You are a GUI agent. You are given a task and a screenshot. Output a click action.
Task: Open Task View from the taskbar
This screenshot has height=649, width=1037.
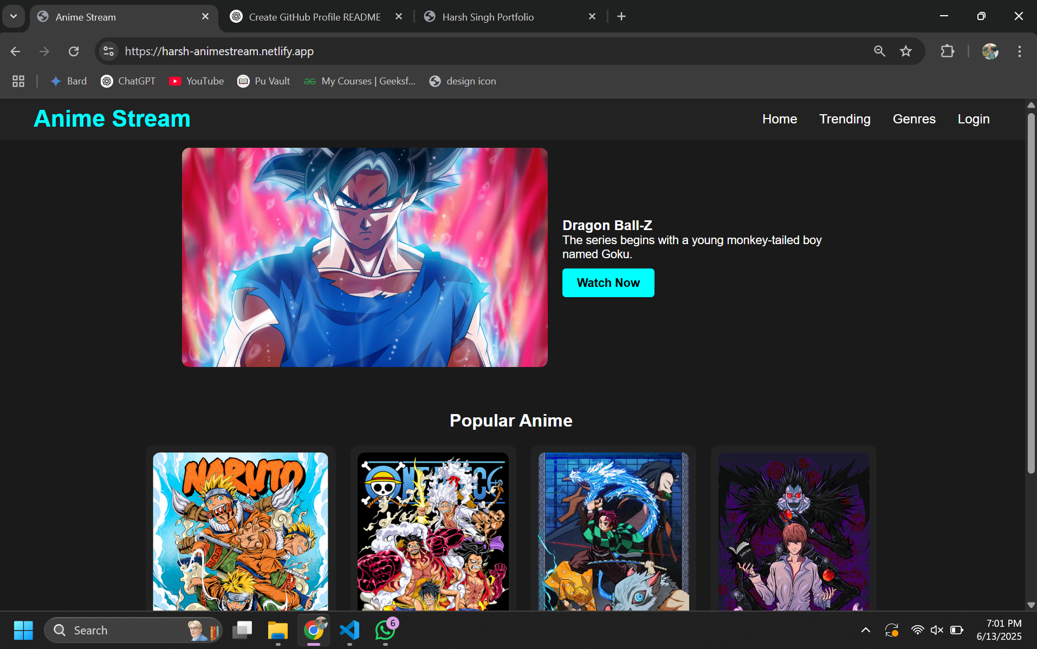coord(242,630)
